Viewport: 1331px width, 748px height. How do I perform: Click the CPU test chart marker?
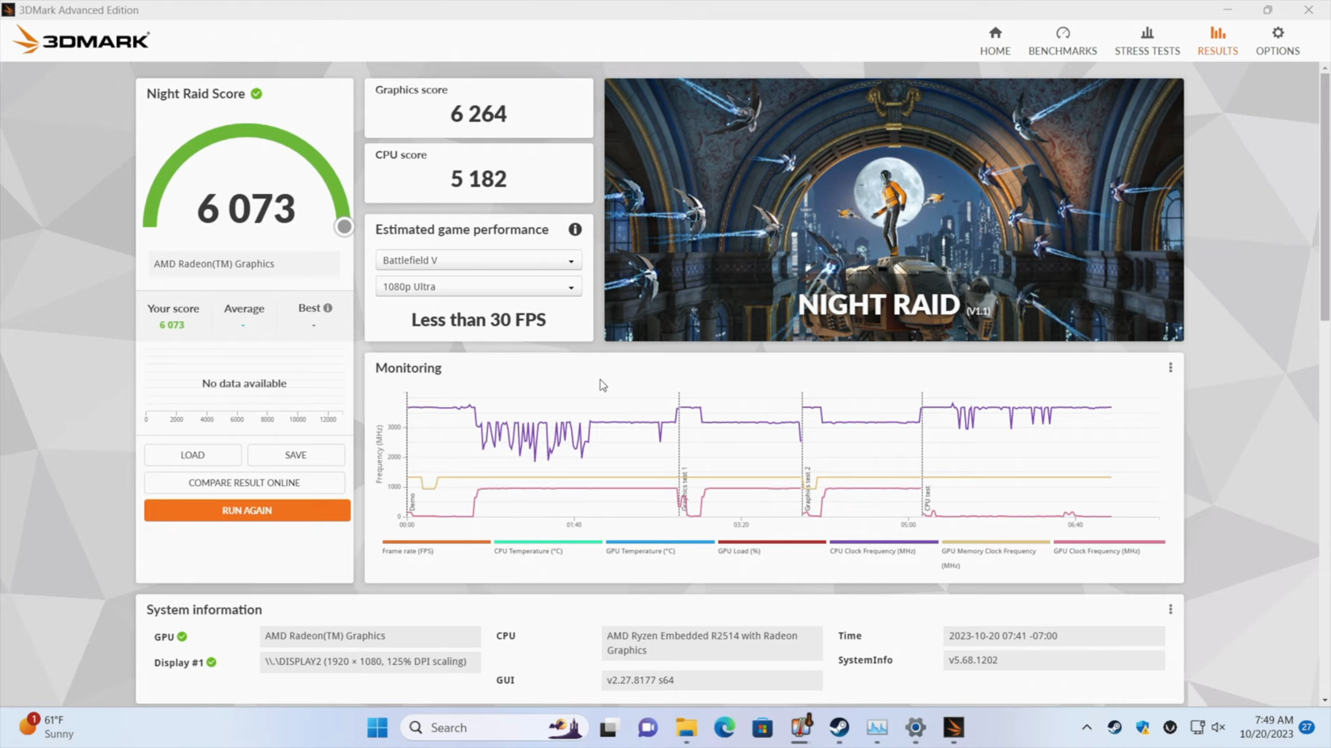(928, 499)
